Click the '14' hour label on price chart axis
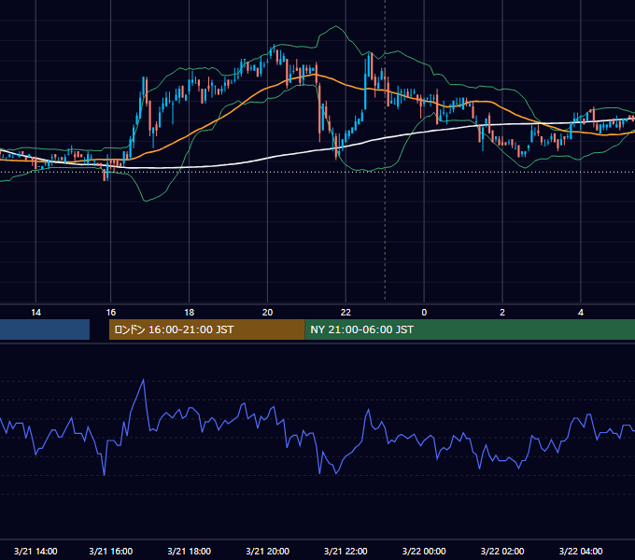This screenshot has width=635, height=560. pyautogui.click(x=36, y=313)
